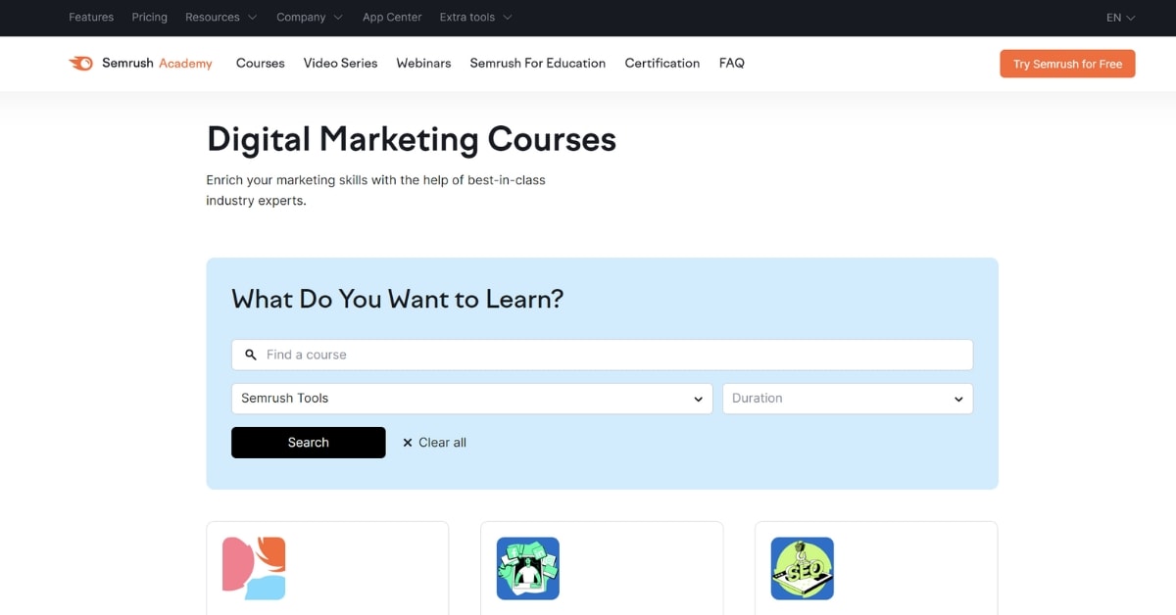Image resolution: width=1176 pixels, height=615 pixels.
Task: Select the Courses navigation item
Action: (261, 63)
